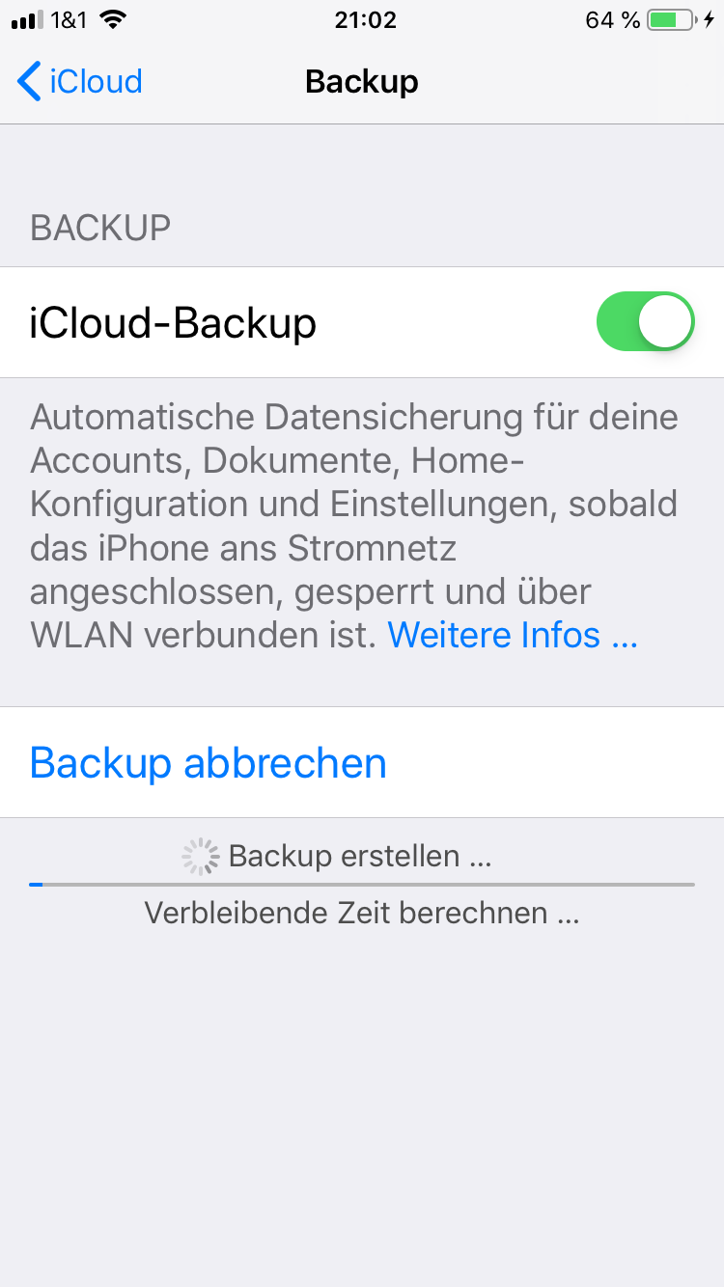Tap the Wi-Fi status icon
This screenshot has width=724, height=1287.
click(x=113, y=19)
